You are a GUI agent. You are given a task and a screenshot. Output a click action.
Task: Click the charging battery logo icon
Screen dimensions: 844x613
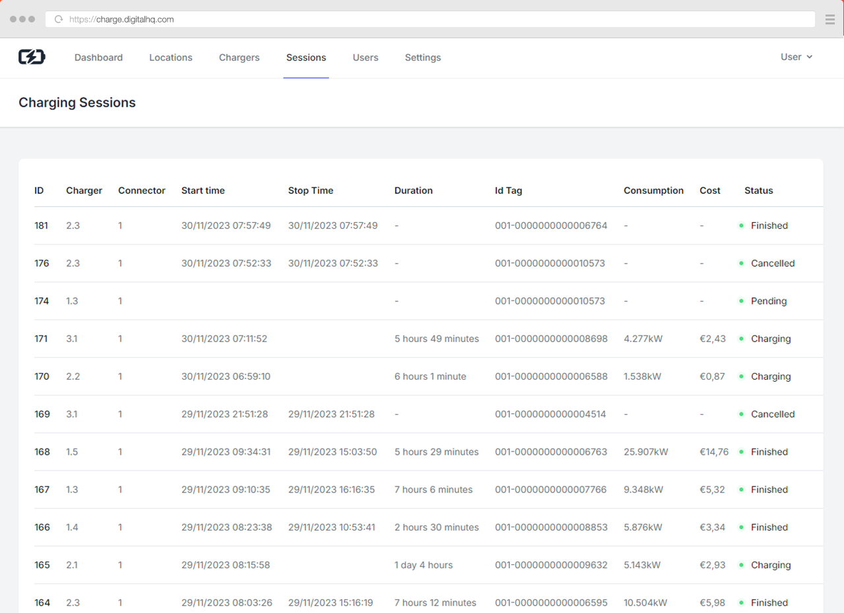coord(32,57)
